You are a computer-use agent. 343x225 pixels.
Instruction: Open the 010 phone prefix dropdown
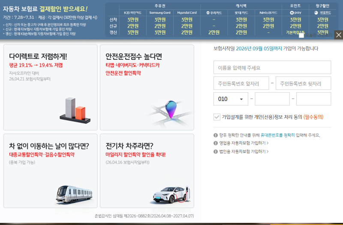pos(231,99)
